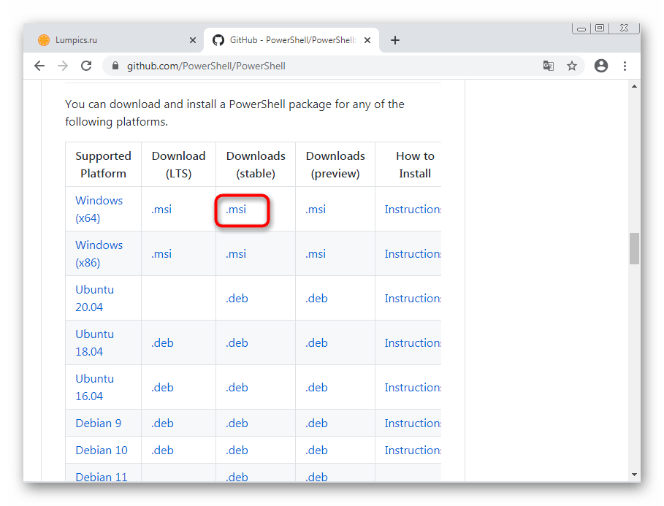Click the vertical page scrollbar thumb
The height and width of the screenshot is (506, 664).
634,248
